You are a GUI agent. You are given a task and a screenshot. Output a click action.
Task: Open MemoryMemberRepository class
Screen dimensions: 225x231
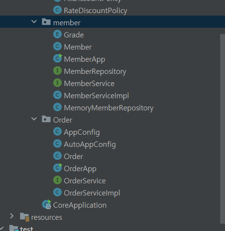tap(109, 108)
